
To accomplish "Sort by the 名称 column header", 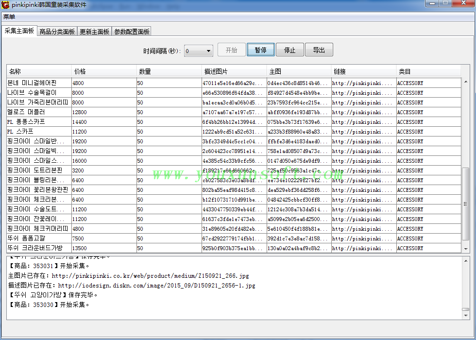I will point(39,72).
